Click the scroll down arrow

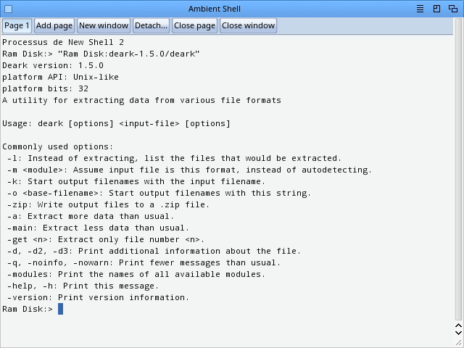coord(458,334)
